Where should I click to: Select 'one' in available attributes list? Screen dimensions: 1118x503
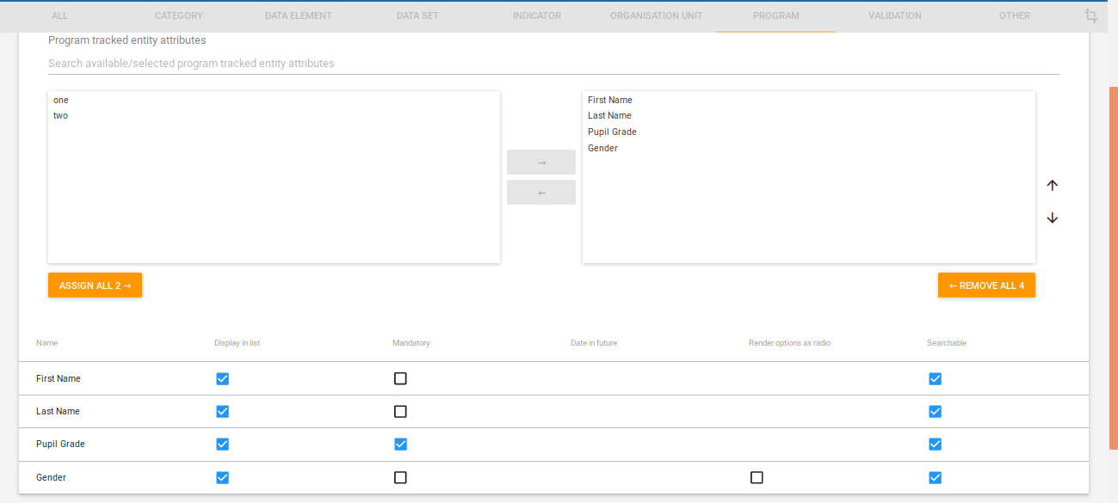point(60,100)
